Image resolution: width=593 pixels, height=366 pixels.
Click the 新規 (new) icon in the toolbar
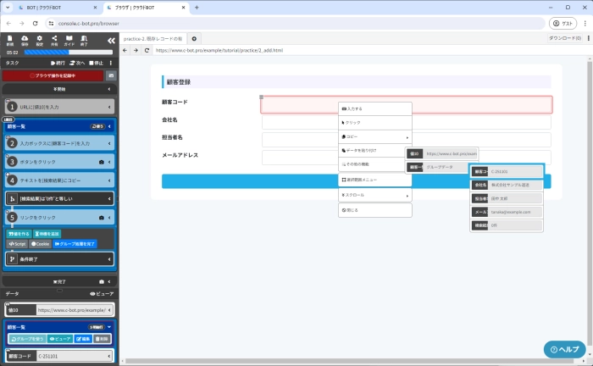pyautogui.click(x=8, y=40)
